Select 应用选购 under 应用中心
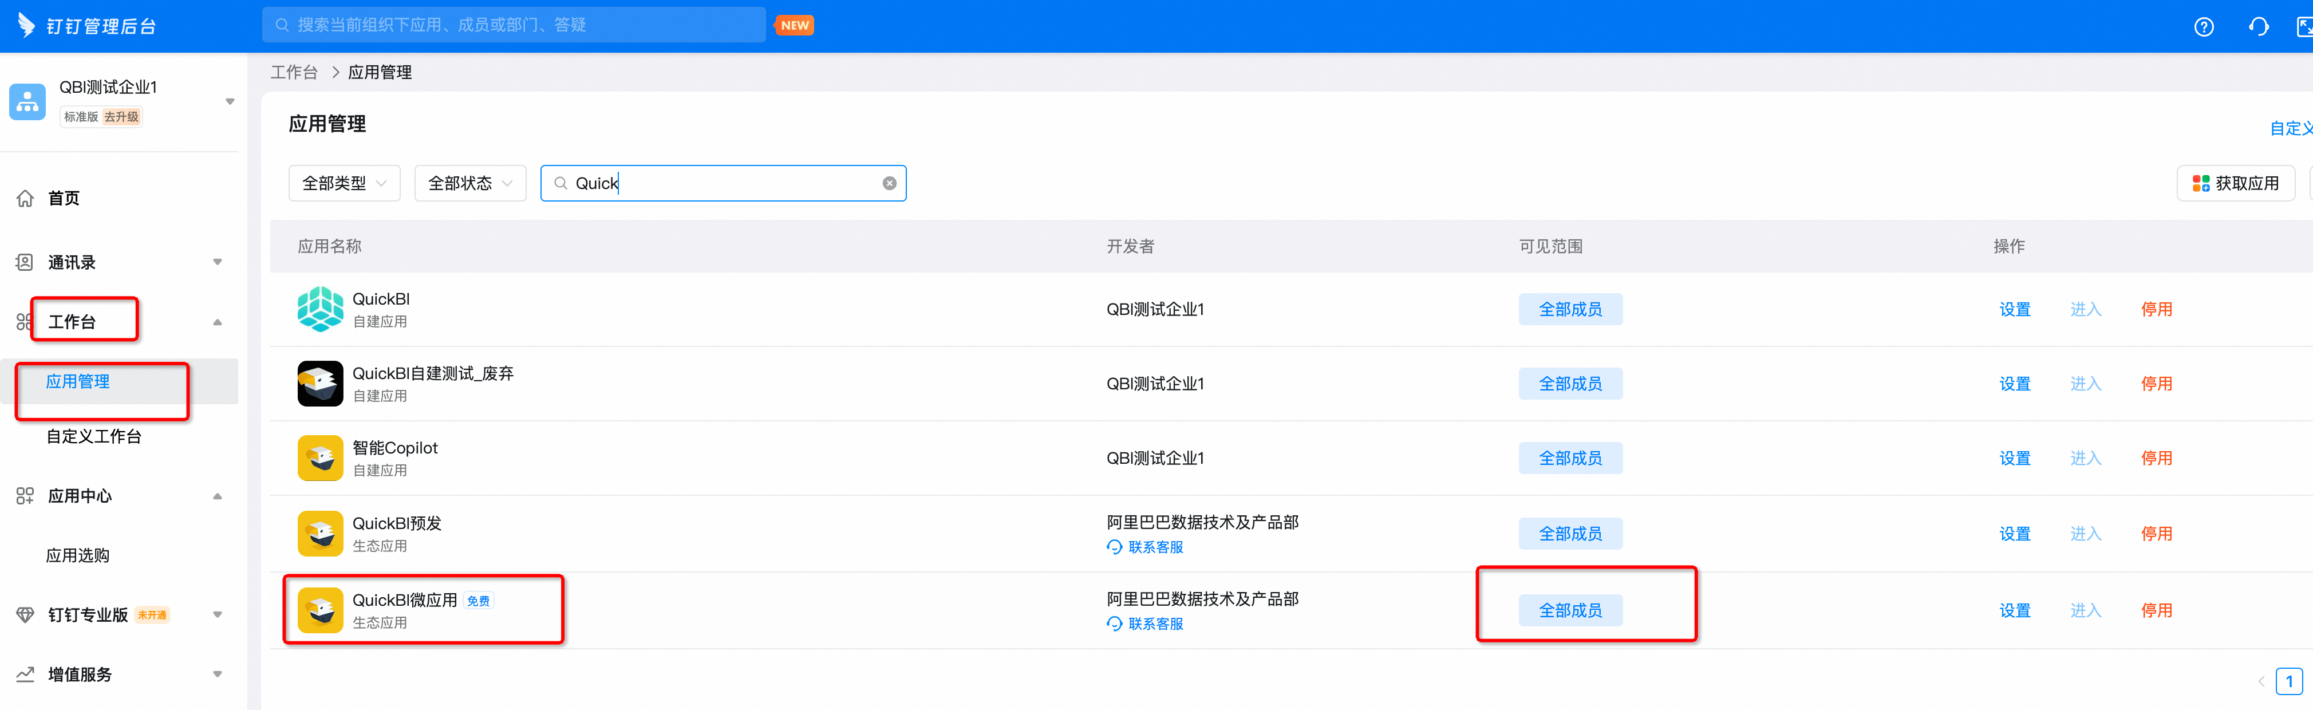Screen dimensions: 2313x710 (77, 555)
